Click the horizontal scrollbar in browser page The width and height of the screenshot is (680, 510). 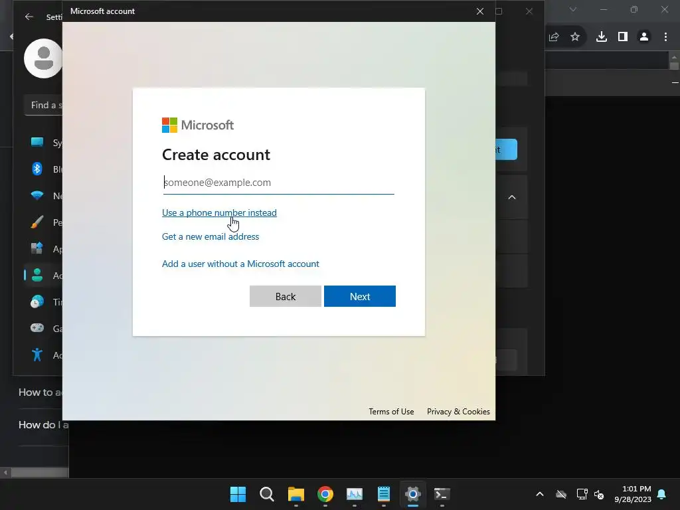click(39, 472)
